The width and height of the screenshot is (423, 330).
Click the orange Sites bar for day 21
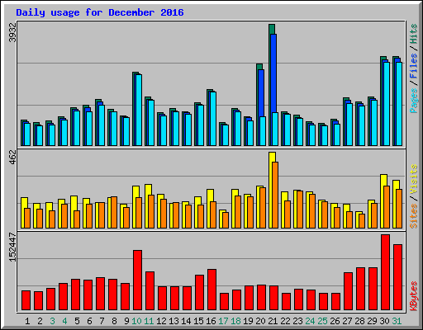[275, 195]
